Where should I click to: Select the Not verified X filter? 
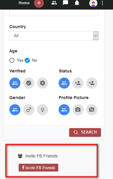click(x=42, y=83)
